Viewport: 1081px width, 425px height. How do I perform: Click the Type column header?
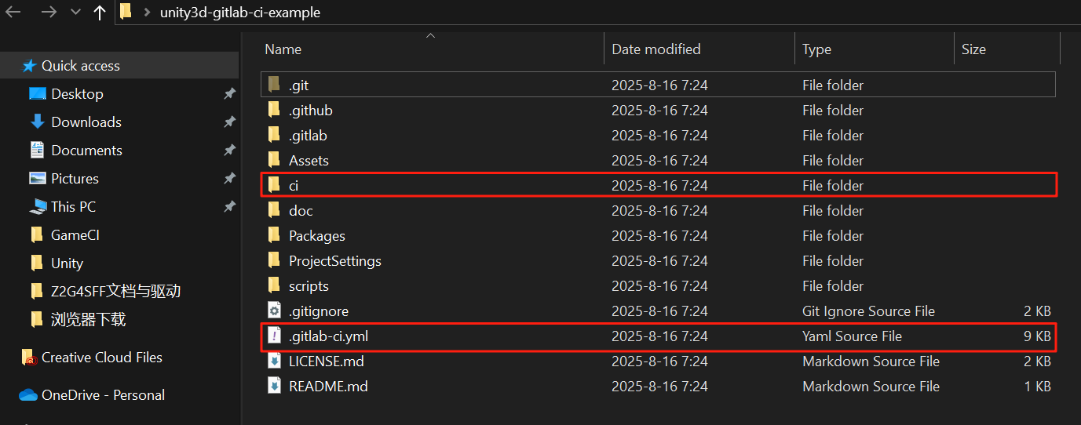coord(816,49)
